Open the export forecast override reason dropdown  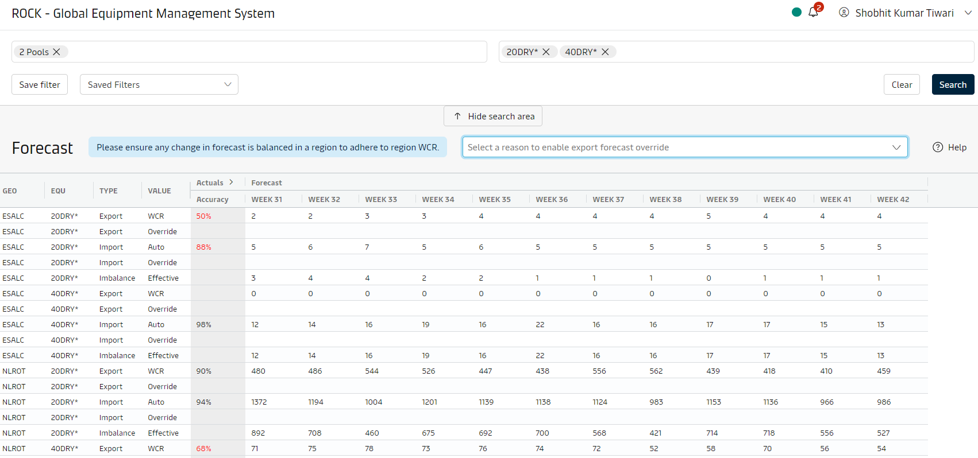click(684, 147)
